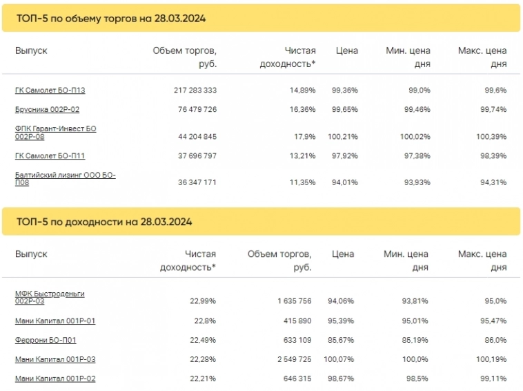Open ФПК Гарант-Инвест БО 002Р-08 link
This screenshot has width=523, height=391.
55,133
